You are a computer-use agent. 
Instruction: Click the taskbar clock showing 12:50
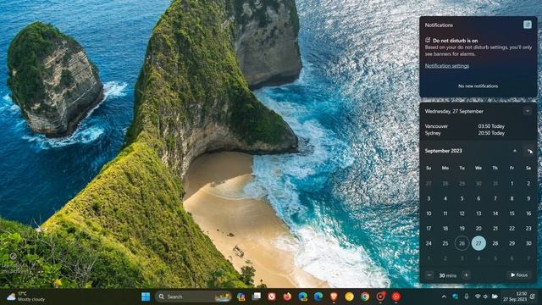(x=515, y=297)
